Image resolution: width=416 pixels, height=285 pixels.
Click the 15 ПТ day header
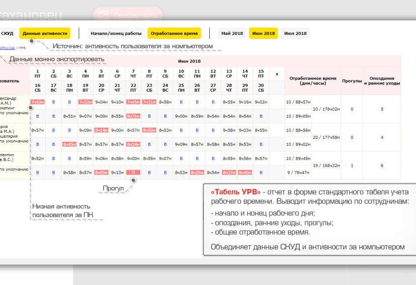click(x=261, y=74)
